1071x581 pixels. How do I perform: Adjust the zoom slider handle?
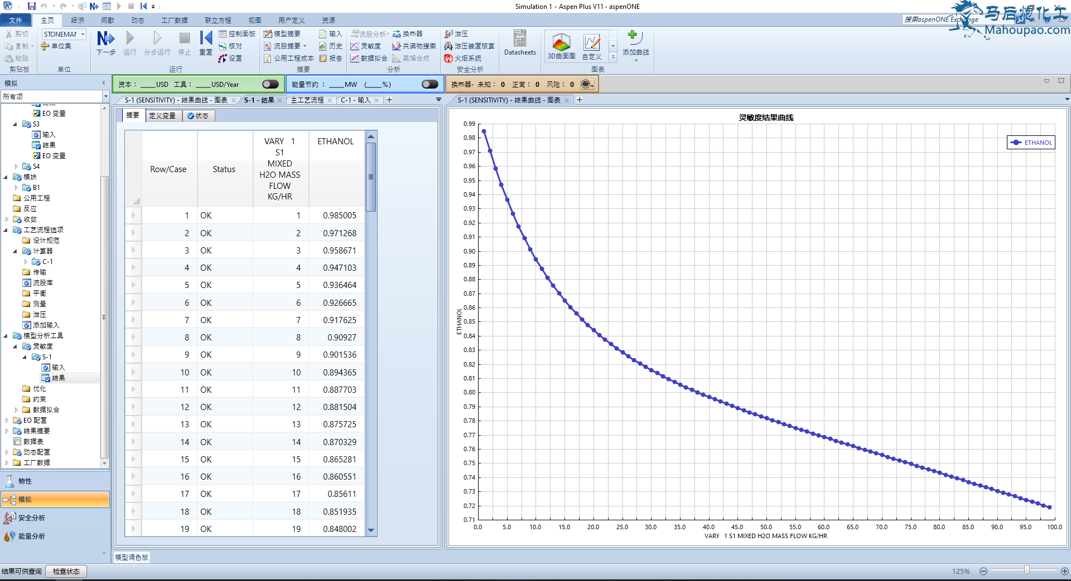coord(1026,570)
